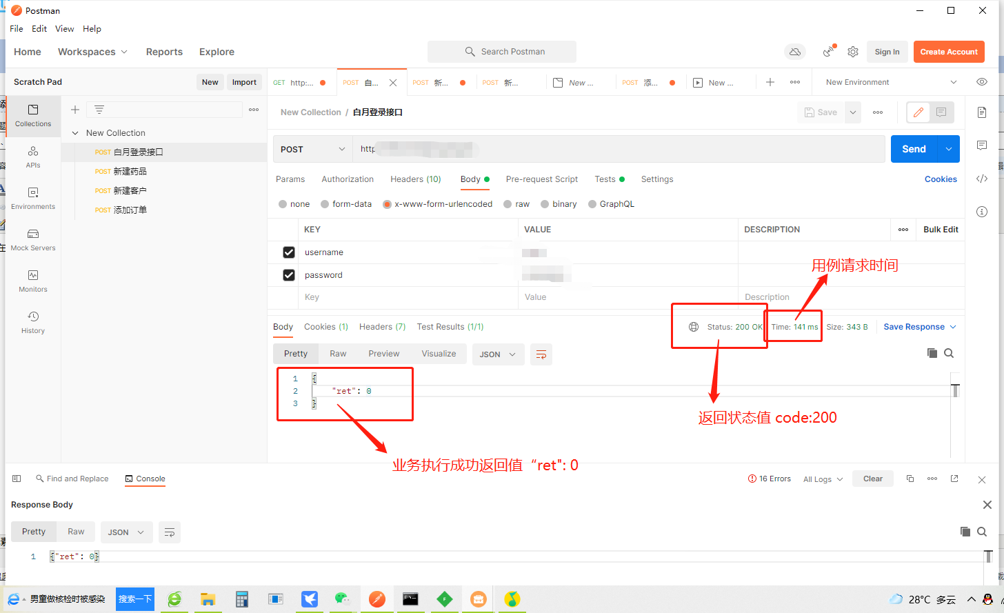Clear the console with Clear button

click(873, 479)
